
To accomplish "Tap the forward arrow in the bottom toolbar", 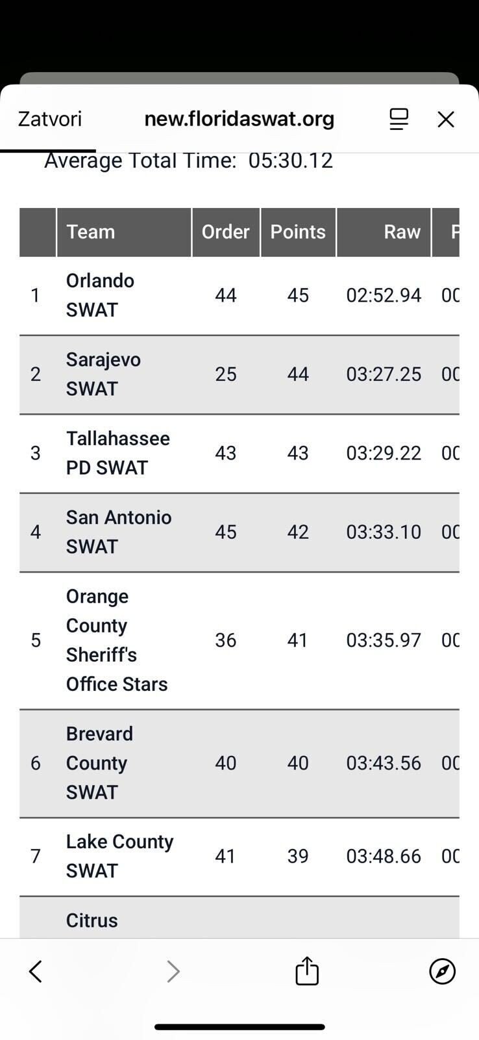I will click(x=173, y=972).
